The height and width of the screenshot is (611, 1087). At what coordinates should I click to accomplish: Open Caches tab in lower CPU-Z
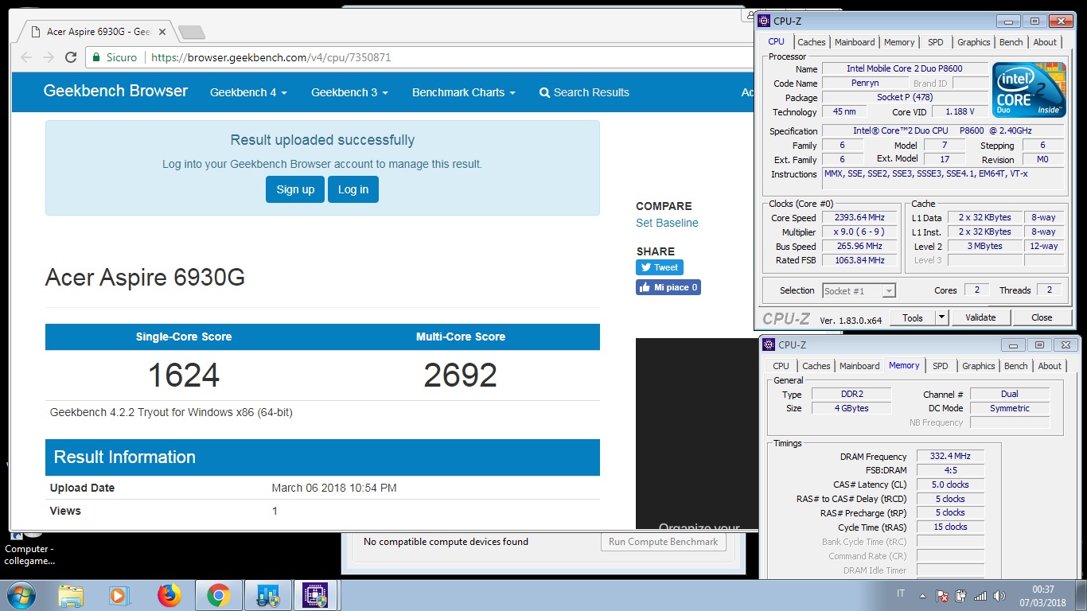(816, 366)
